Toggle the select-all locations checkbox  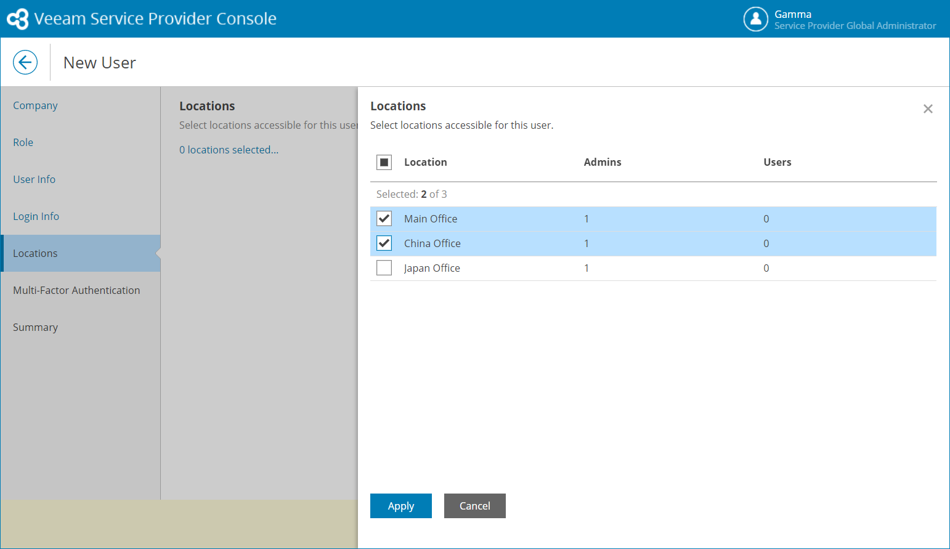pyautogui.click(x=384, y=162)
